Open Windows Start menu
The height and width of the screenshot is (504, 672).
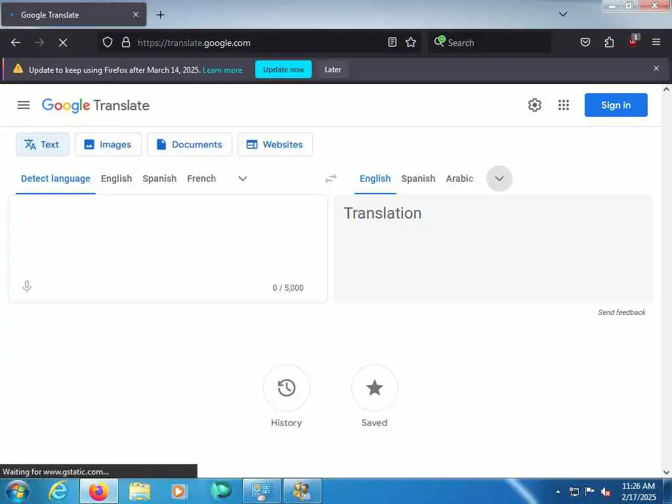tap(18, 491)
